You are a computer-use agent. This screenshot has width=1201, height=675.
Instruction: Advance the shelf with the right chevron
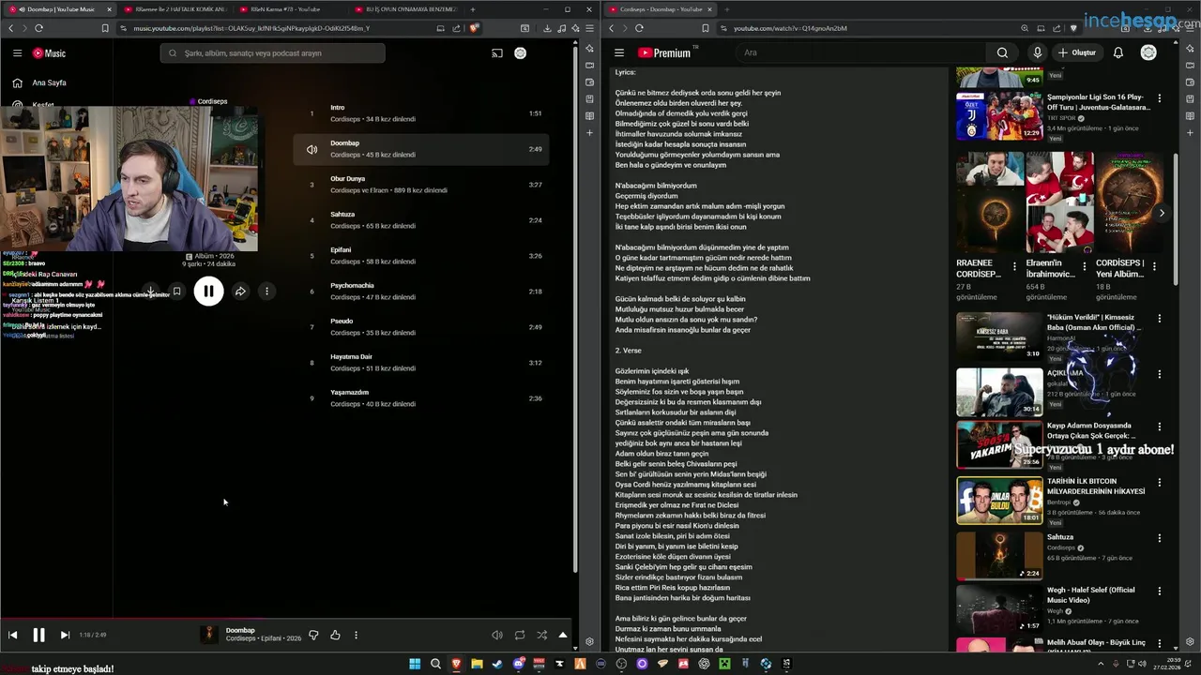click(1162, 213)
